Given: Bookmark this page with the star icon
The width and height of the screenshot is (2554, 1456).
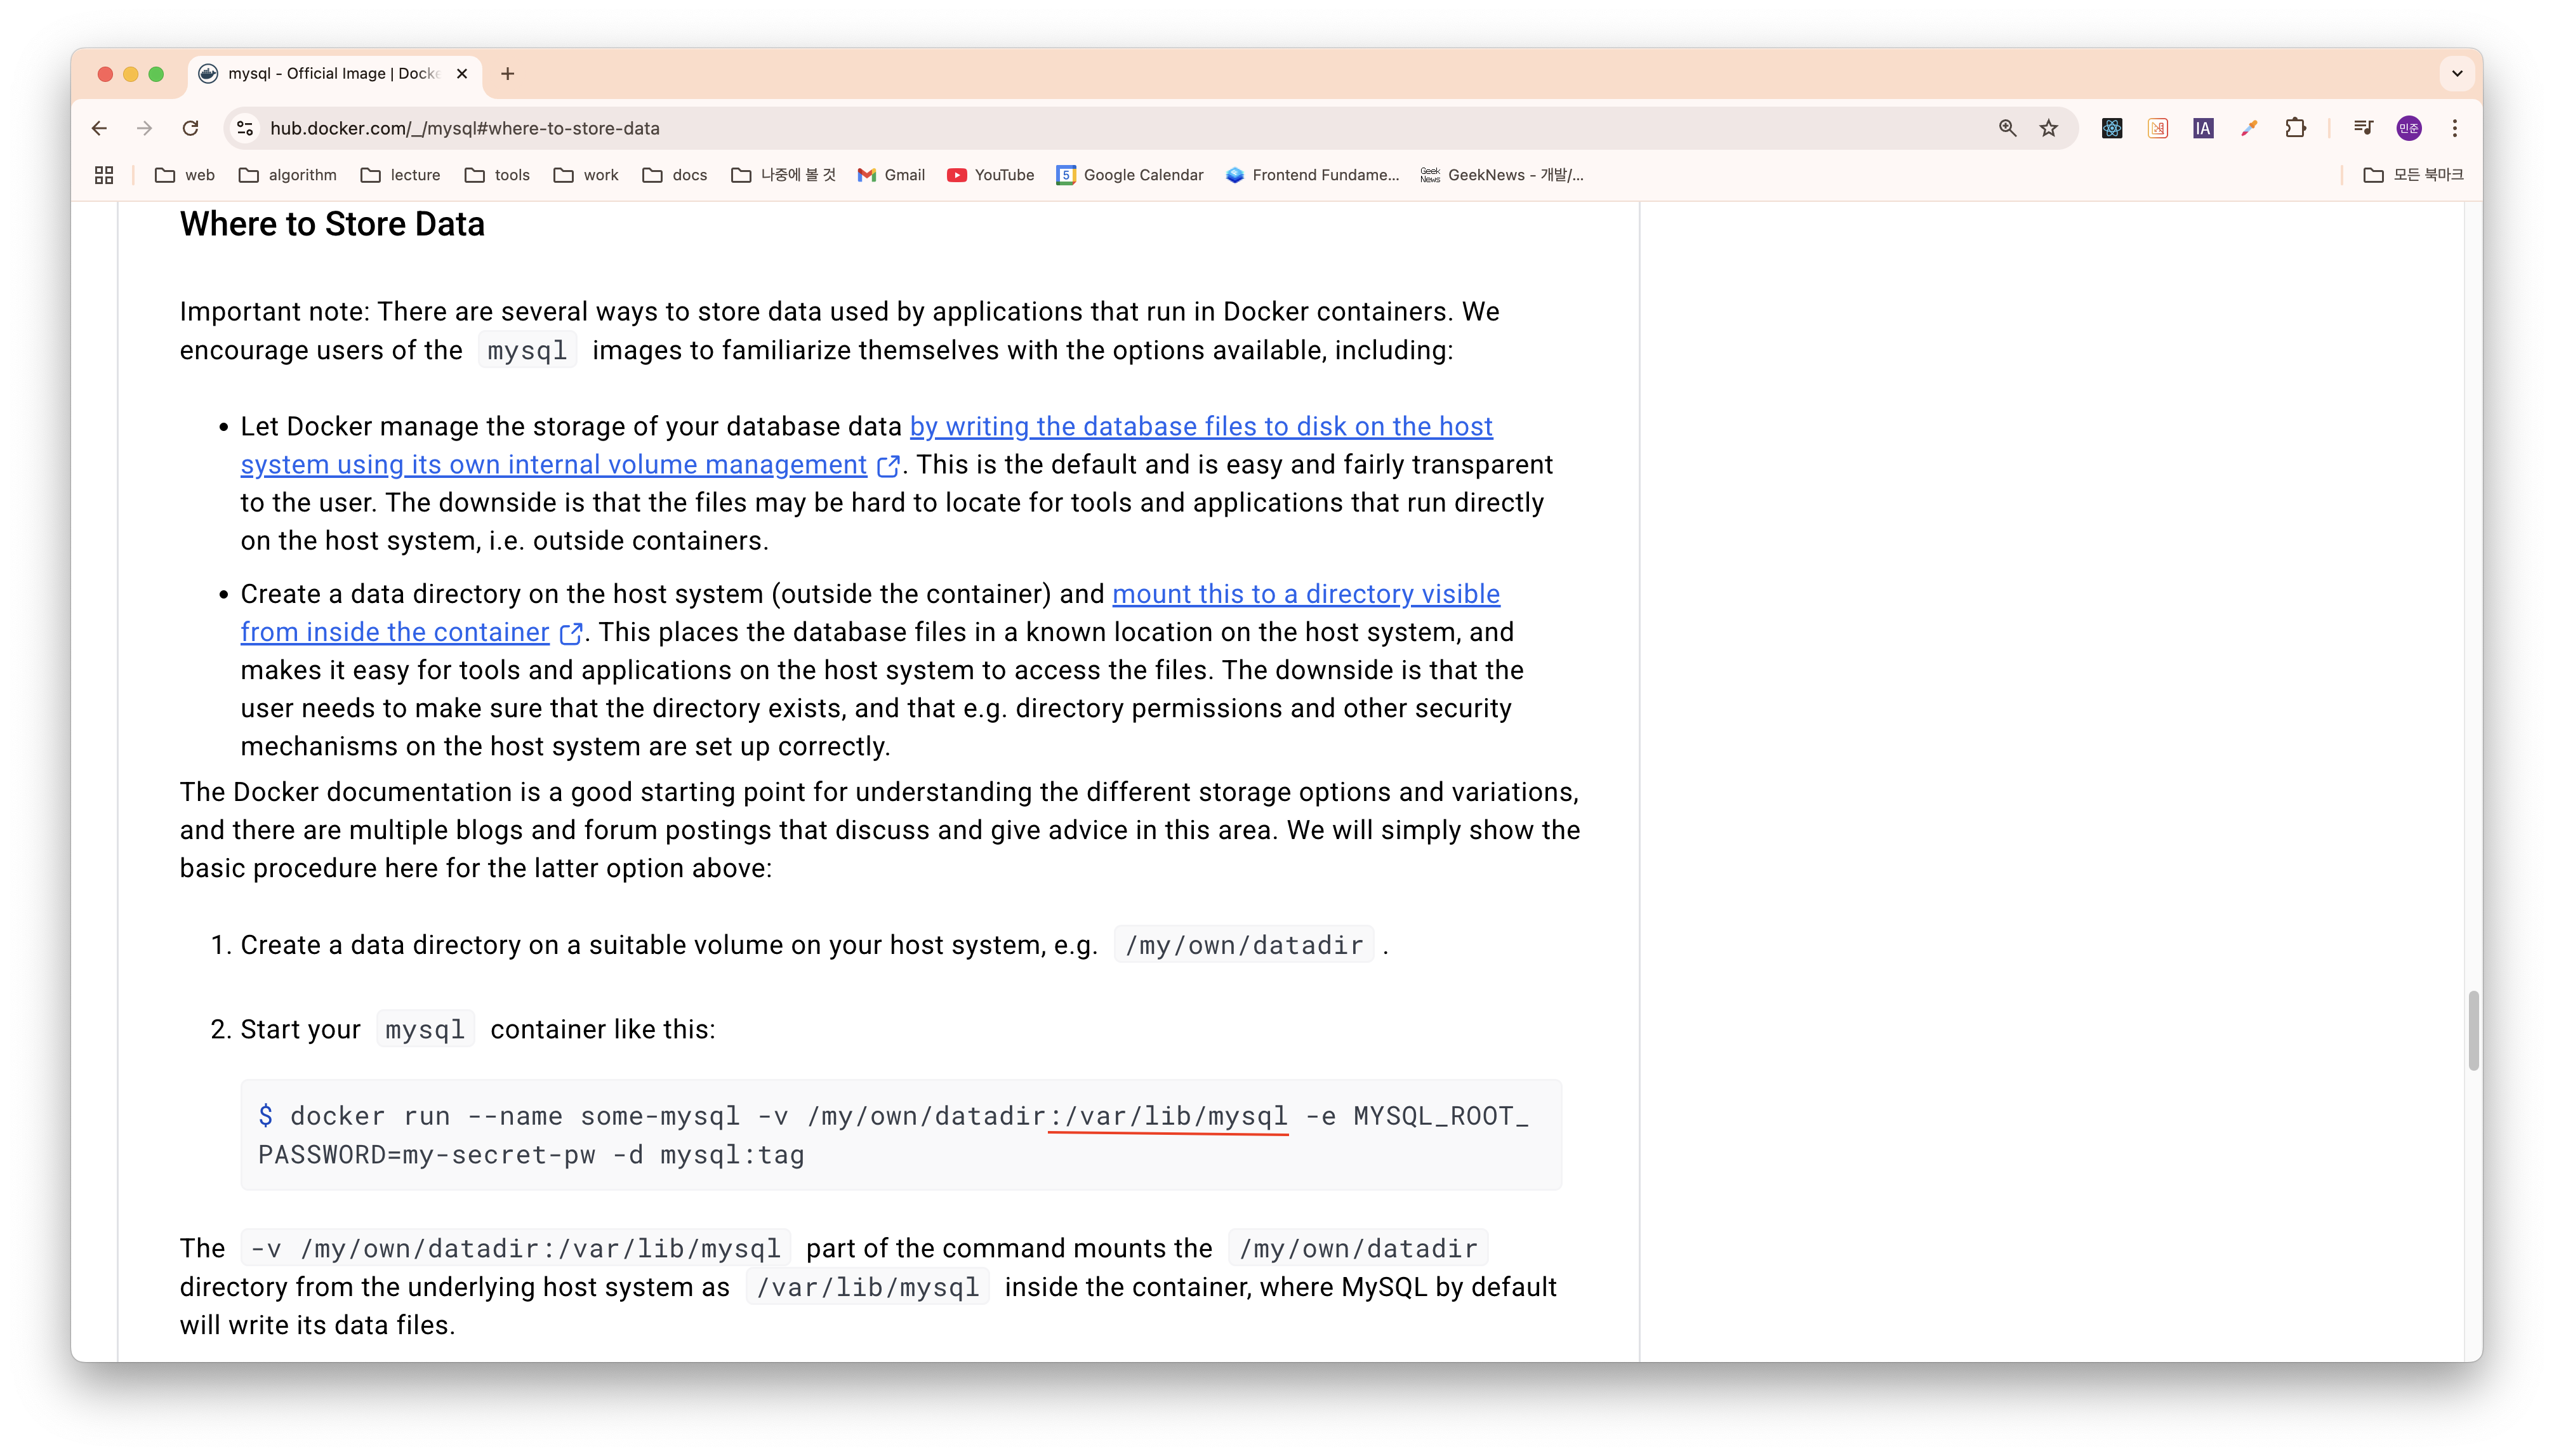Looking at the screenshot, I should 2049,128.
